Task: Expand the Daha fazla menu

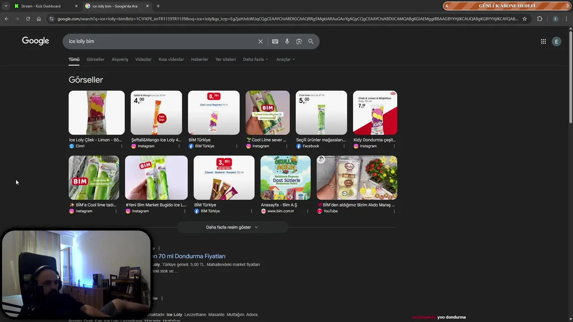Action: (x=255, y=59)
